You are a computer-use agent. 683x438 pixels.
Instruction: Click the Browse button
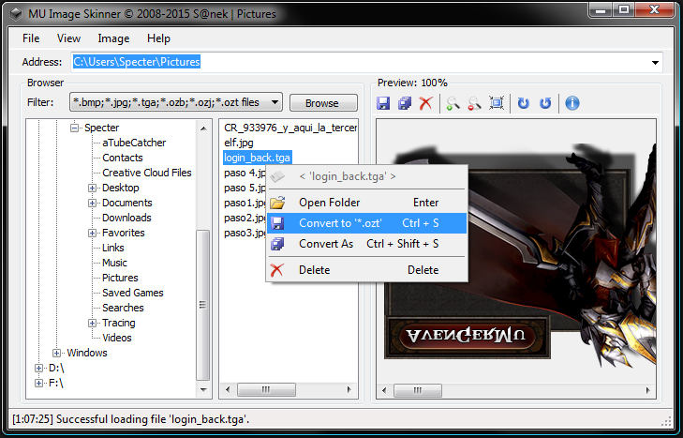(x=323, y=103)
